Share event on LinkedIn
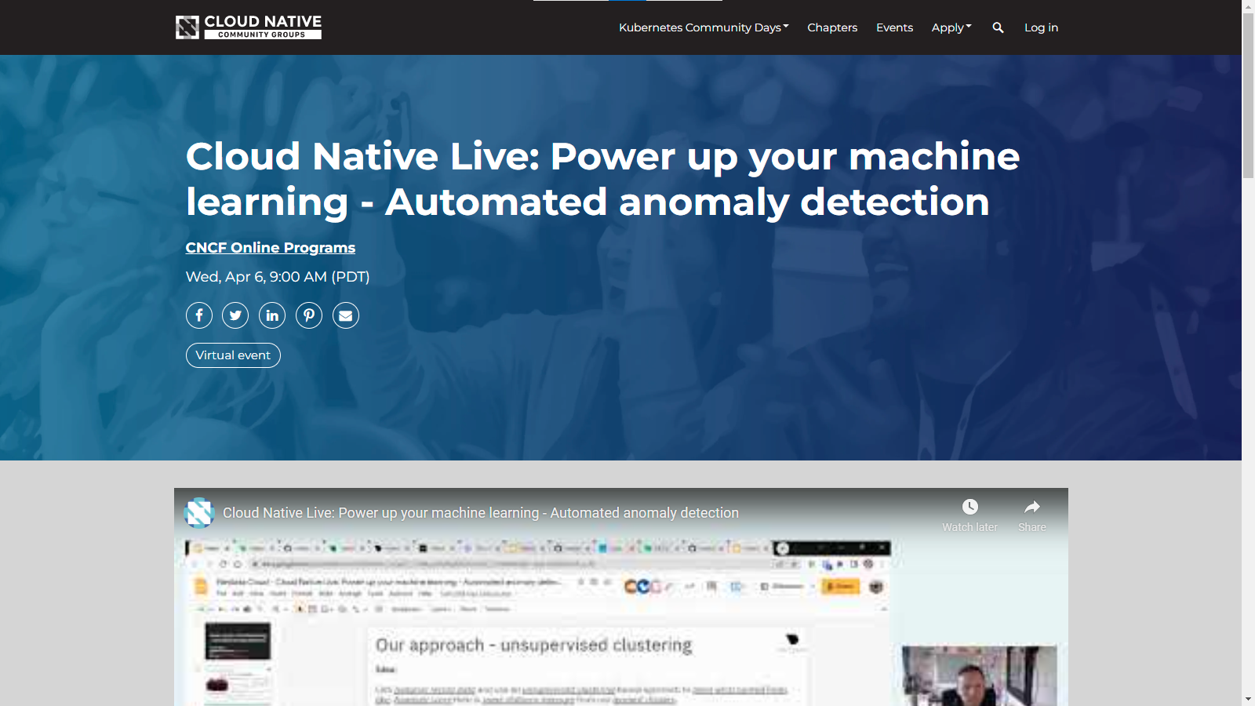Viewport: 1255px width, 706px height. pos(272,315)
